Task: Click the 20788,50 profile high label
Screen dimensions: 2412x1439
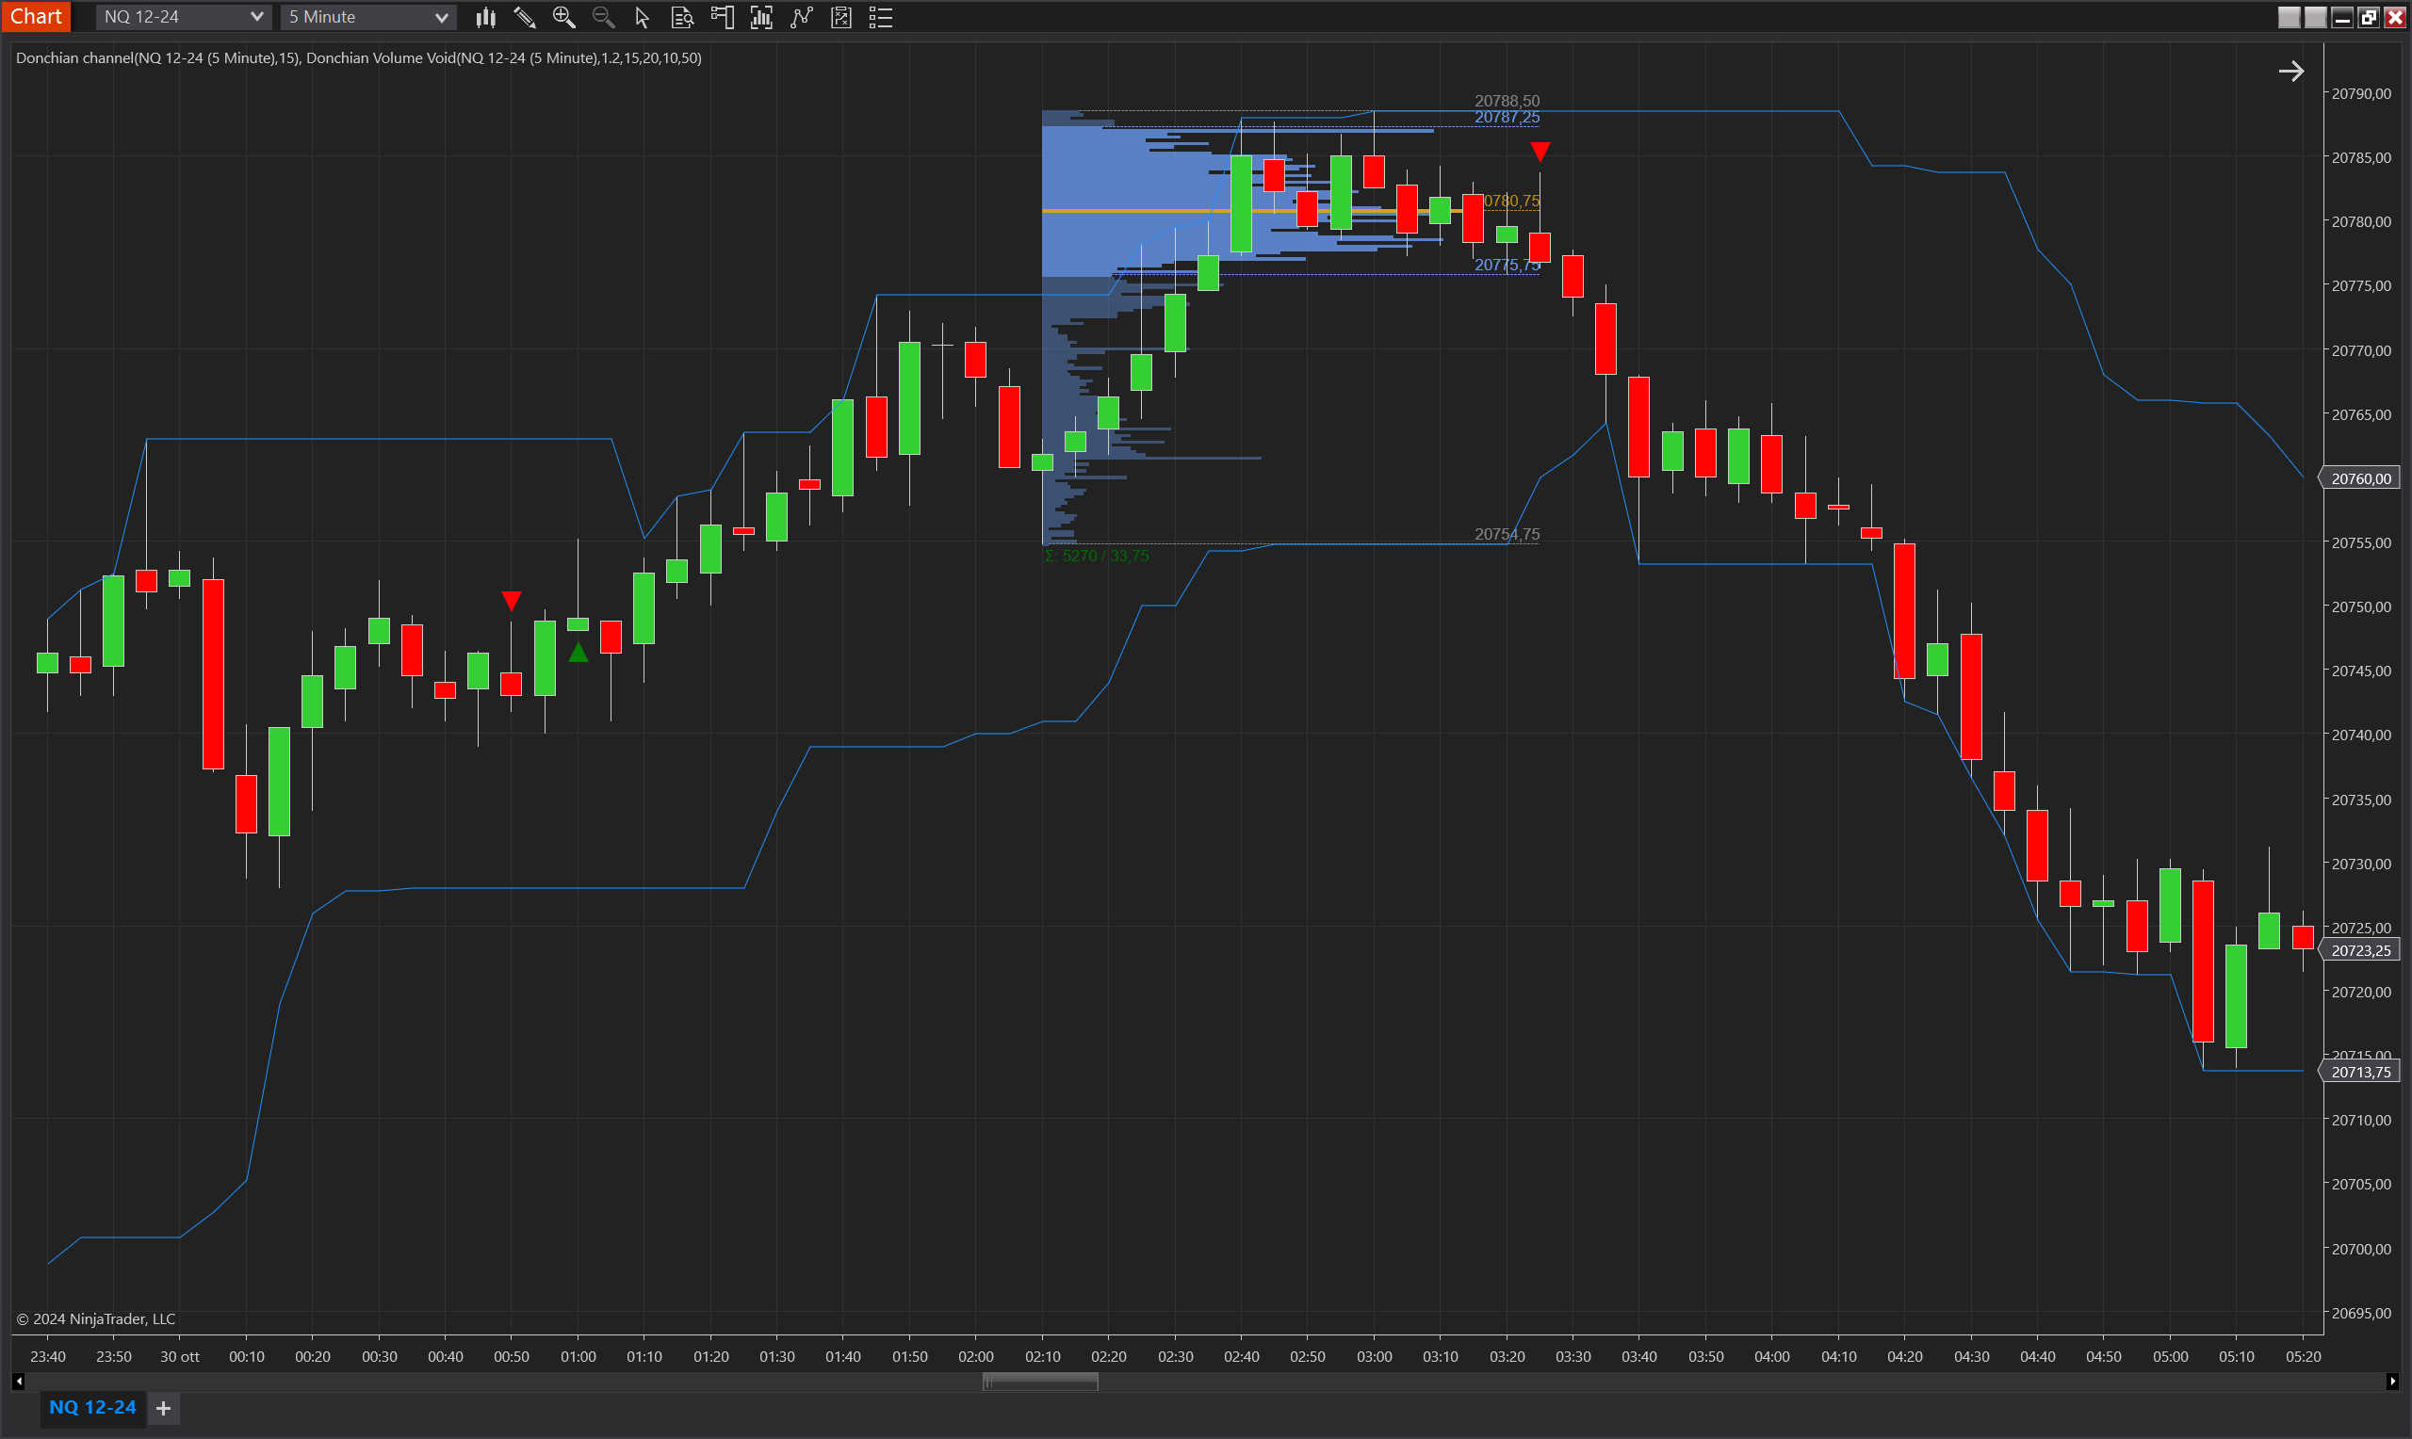Action: point(1507,101)
